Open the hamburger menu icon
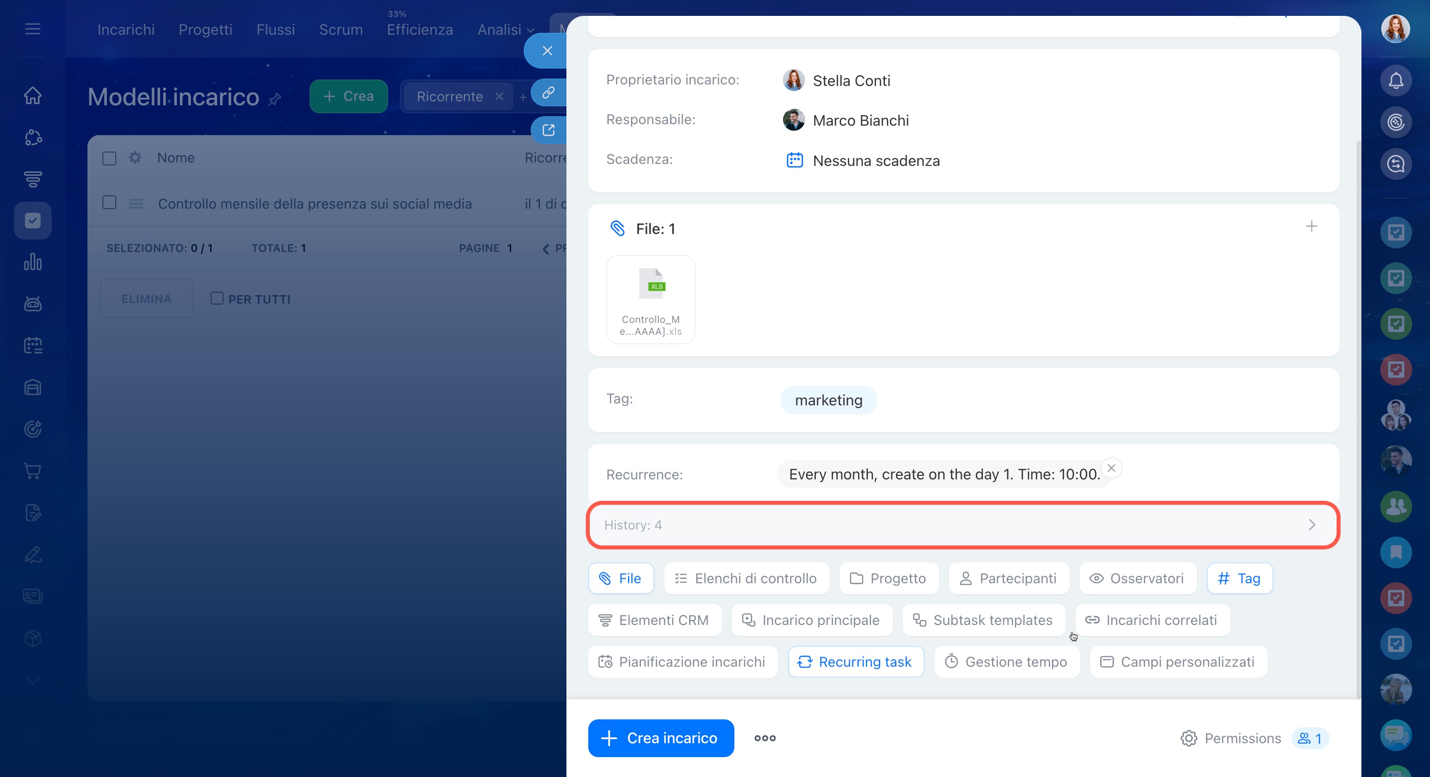The width and height of the screenshot is (1430, 777). coord(33,29)
